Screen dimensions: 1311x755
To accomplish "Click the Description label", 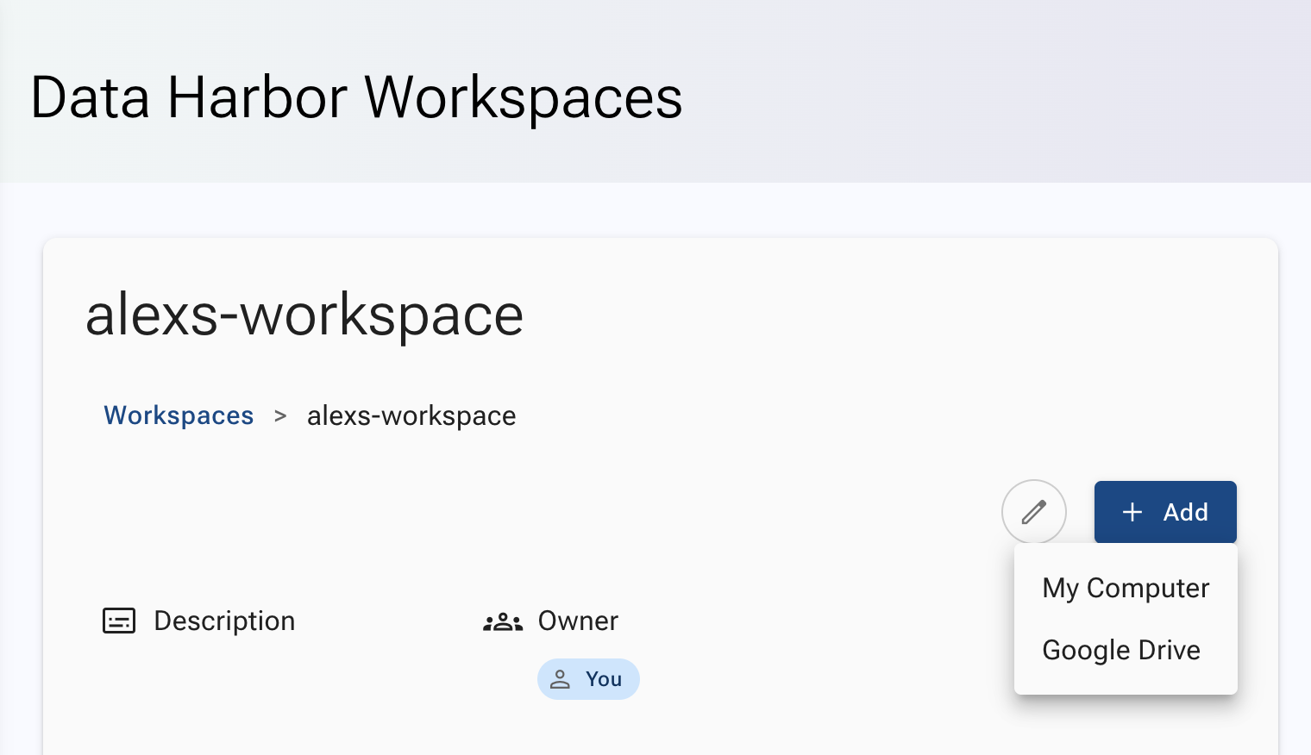I will click(x=224, y=621).
